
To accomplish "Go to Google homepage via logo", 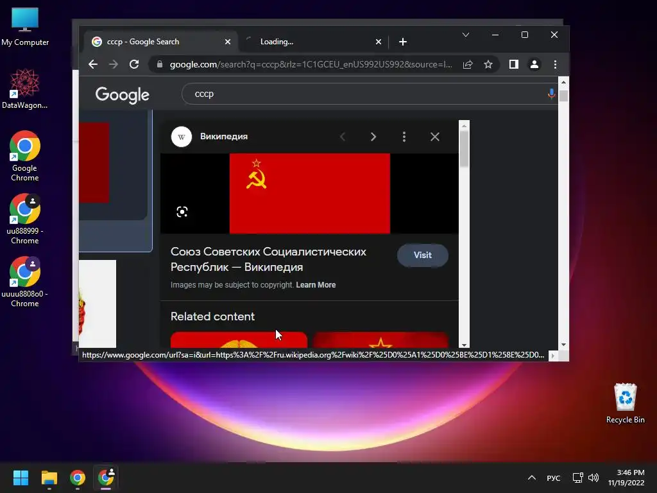I will pyautogui.click(x=122, y=95).
